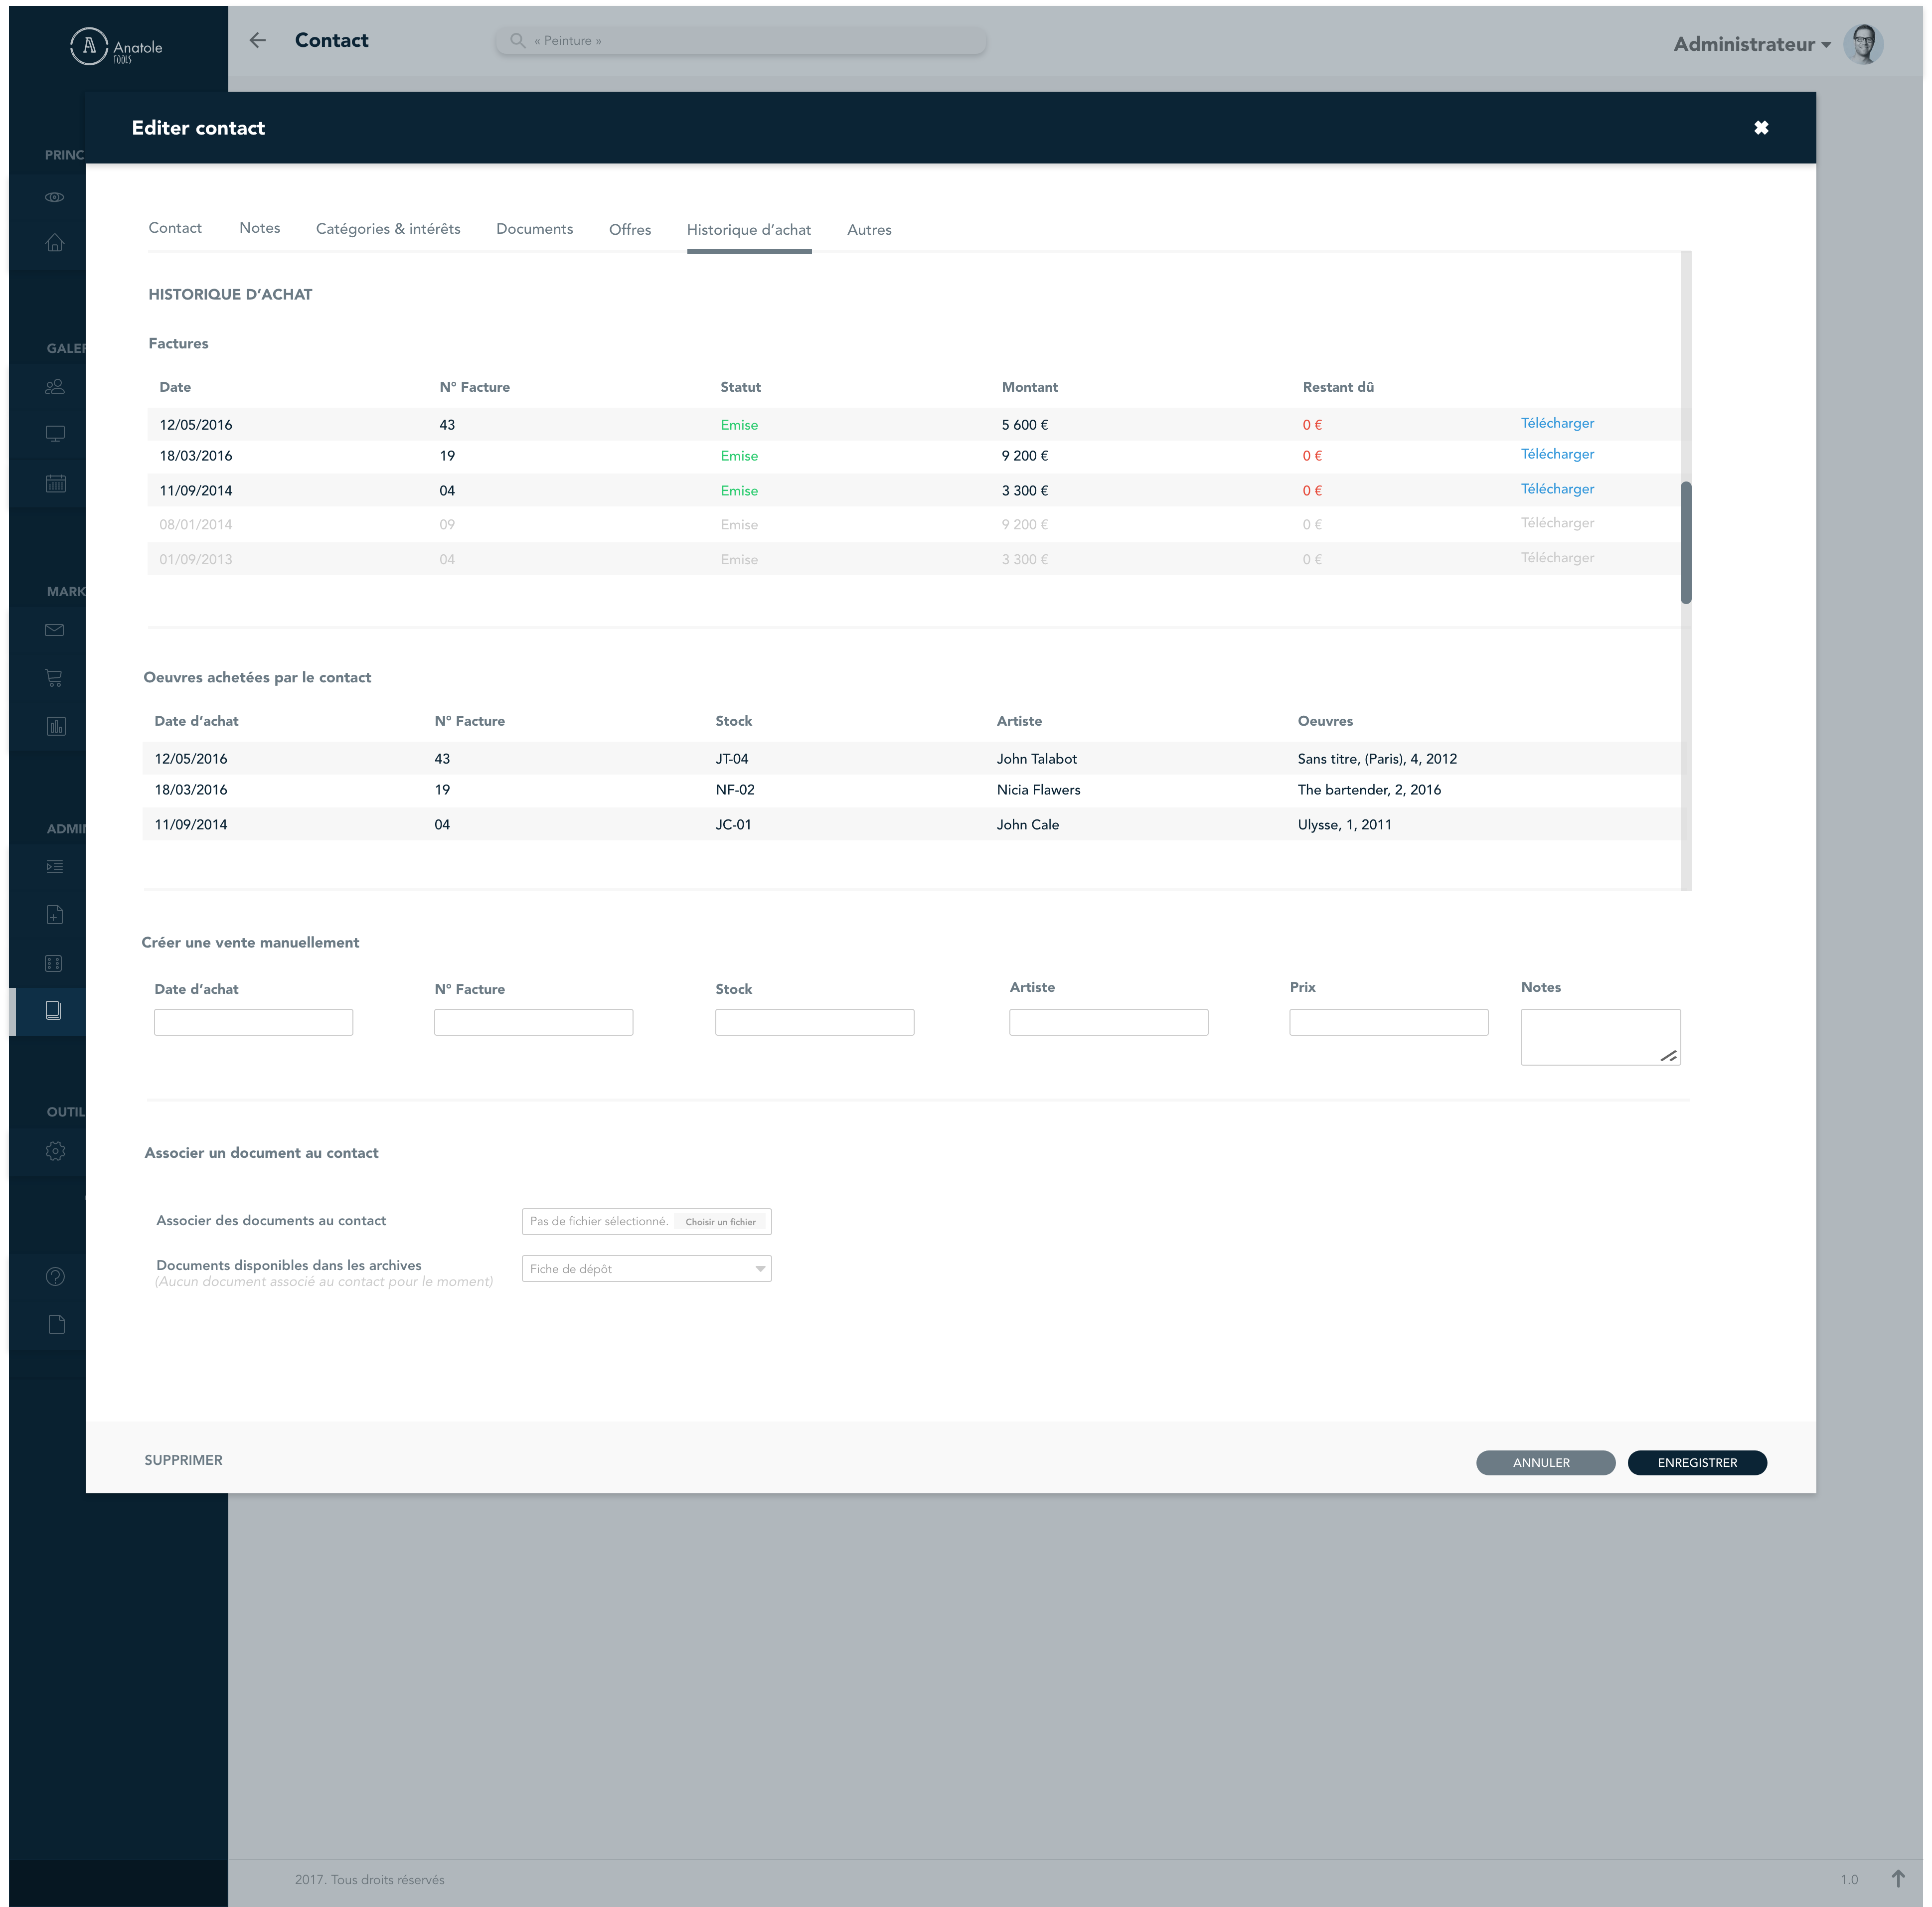
Task: Open the highlighted book icon in sidebar
Action: [54, 1011]
